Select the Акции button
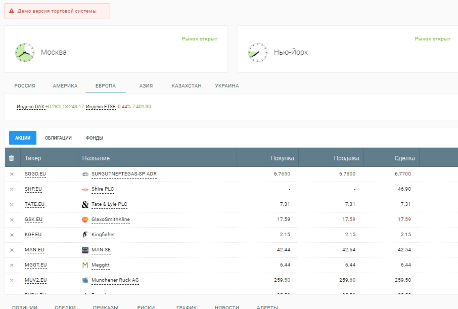The image size is (458, 309). tap(23, 138)
